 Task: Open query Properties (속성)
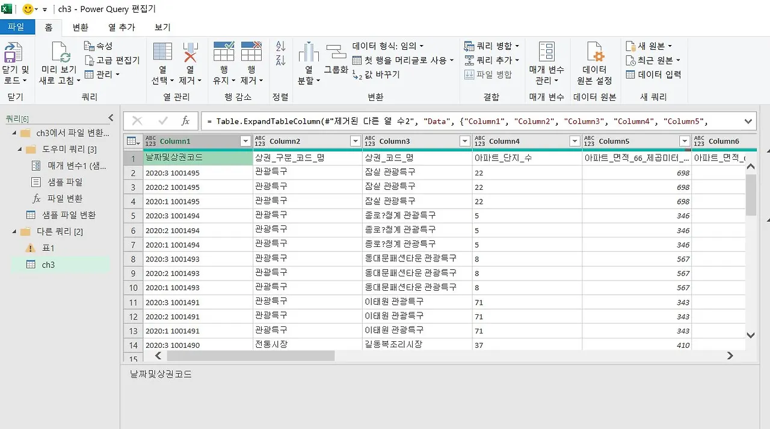(99, 46)
